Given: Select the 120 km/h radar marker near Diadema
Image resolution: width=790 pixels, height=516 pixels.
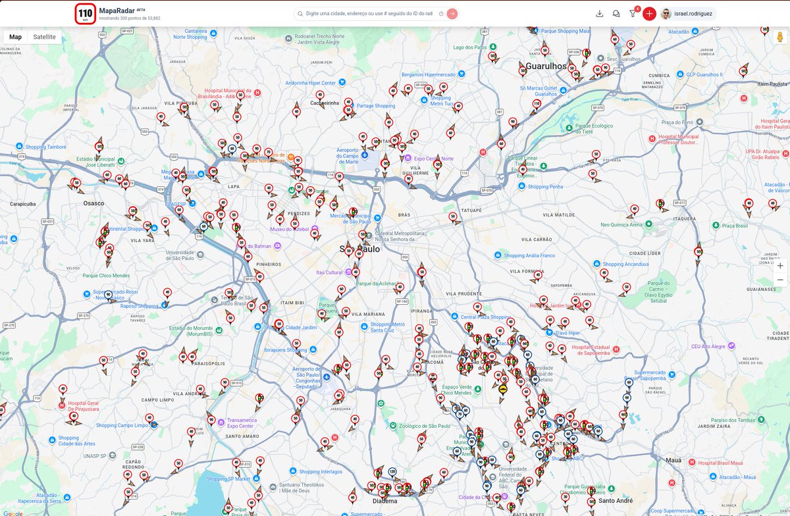Looking at the screenshot, I should [x=392, y=473].
